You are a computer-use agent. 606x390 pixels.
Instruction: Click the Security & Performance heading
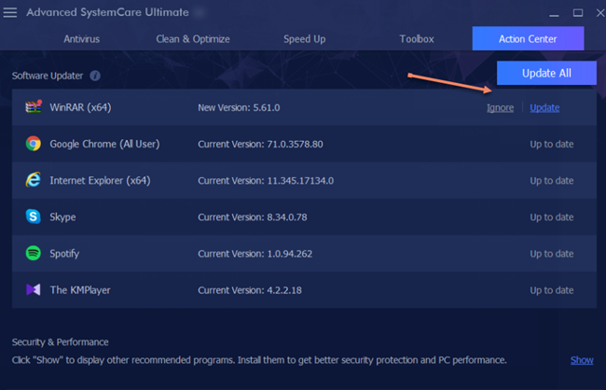pyautogui.click(x=61, y=342)
